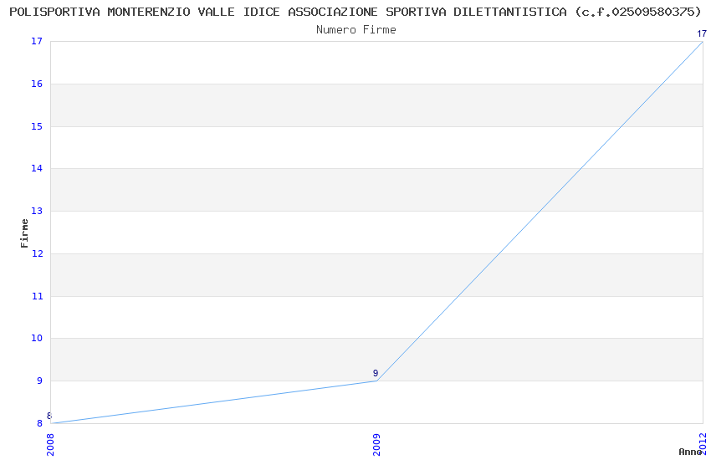The image size is (711, 460).
Task: Click the y-axis tick label 12
Action: (37, 254)
